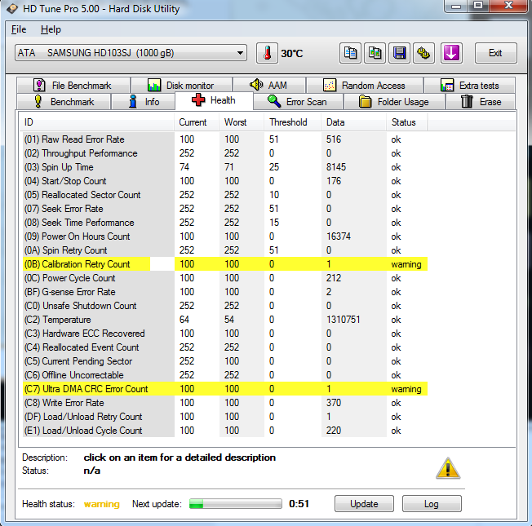Switch to the Disk monitor tab

tap(181, 85)
